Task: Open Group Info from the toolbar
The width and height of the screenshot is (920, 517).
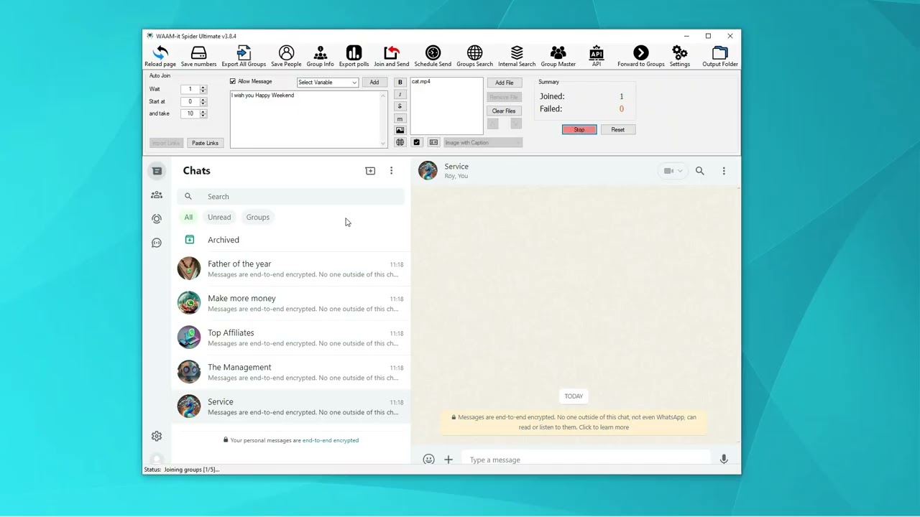Action: pyautogui.click(x=320, y=56)
